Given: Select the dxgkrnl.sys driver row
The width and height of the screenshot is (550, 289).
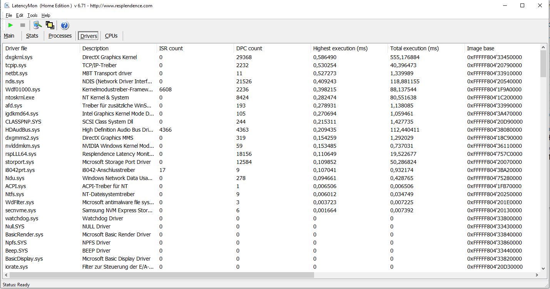Looking at the screenshot, I should (x=271, y=57).
